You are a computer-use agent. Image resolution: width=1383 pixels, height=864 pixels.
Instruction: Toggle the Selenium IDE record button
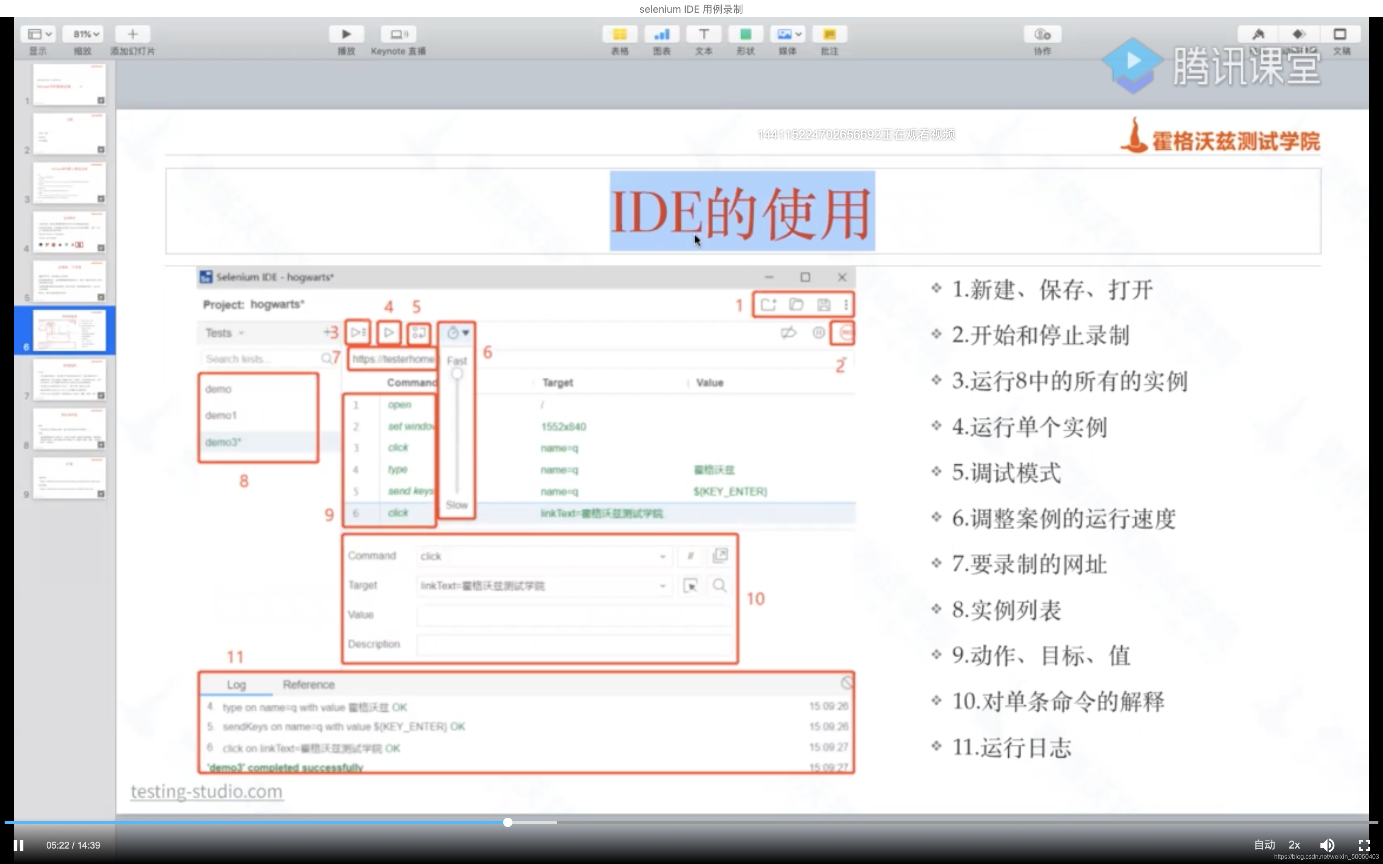tap(846, 332)
